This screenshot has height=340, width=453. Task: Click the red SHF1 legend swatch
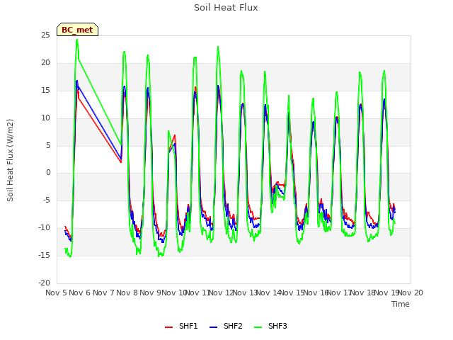168,327
